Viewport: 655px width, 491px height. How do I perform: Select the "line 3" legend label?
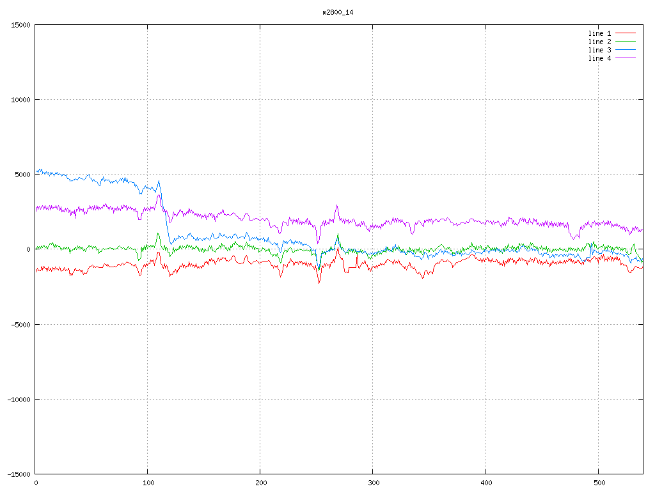click(x=599, y=50)
